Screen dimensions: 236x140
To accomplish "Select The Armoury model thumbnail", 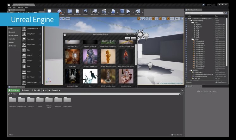I will (72, 57).
